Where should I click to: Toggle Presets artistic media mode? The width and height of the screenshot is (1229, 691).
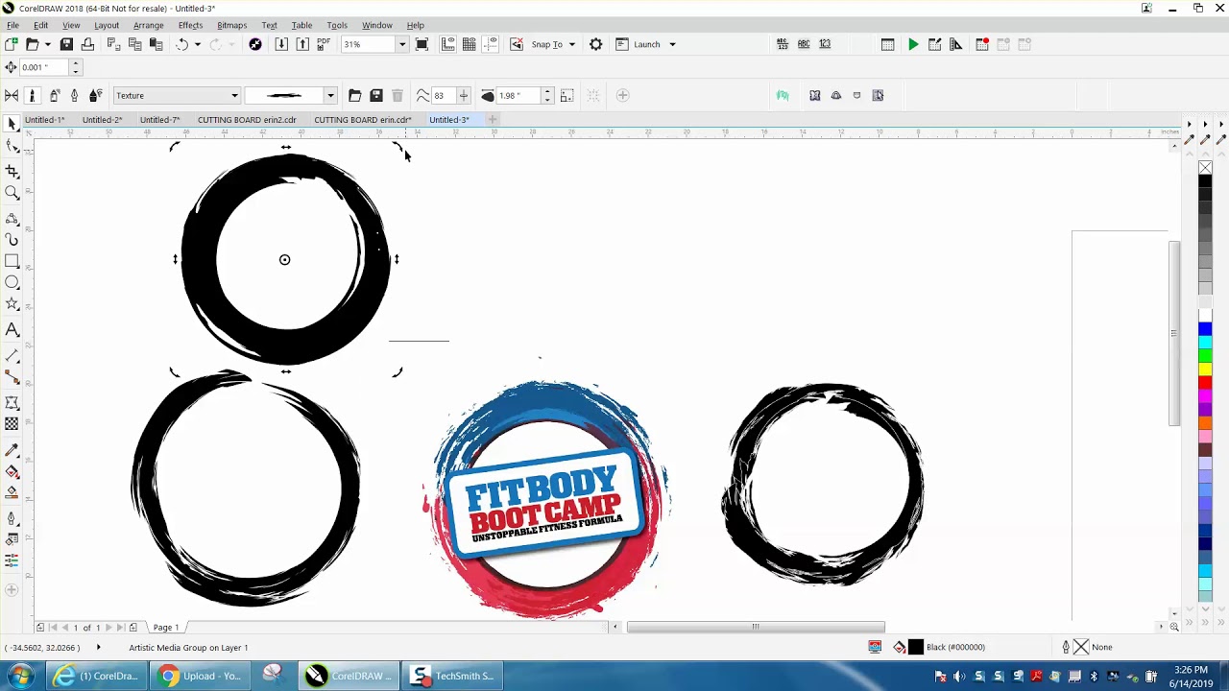point(12,95)
